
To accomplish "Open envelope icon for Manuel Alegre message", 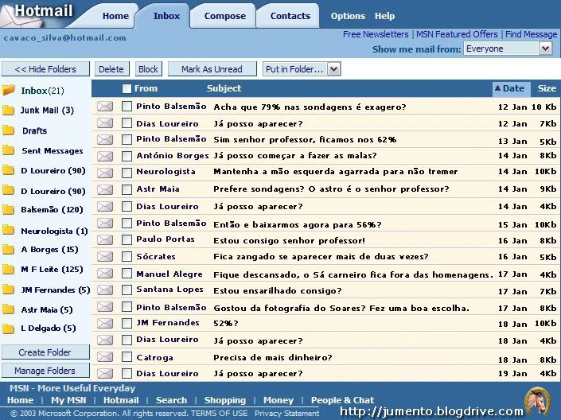I will point(105,274).
